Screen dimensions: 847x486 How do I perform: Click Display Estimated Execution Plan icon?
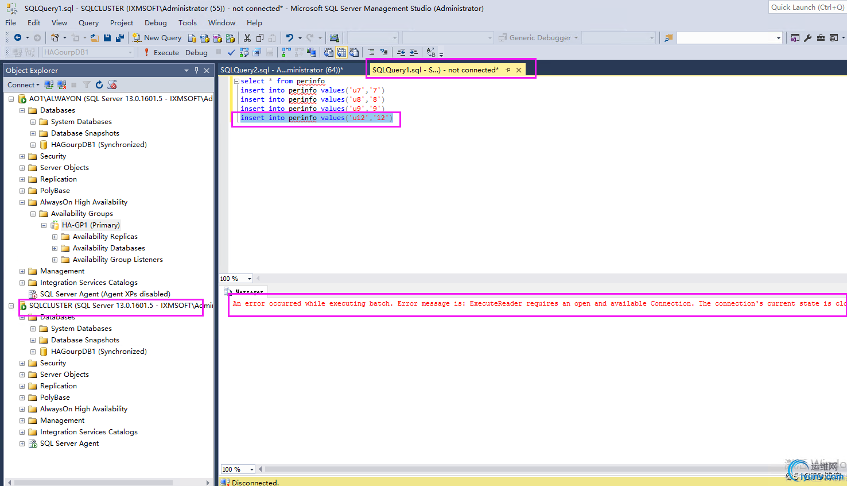tap(244, 52)
